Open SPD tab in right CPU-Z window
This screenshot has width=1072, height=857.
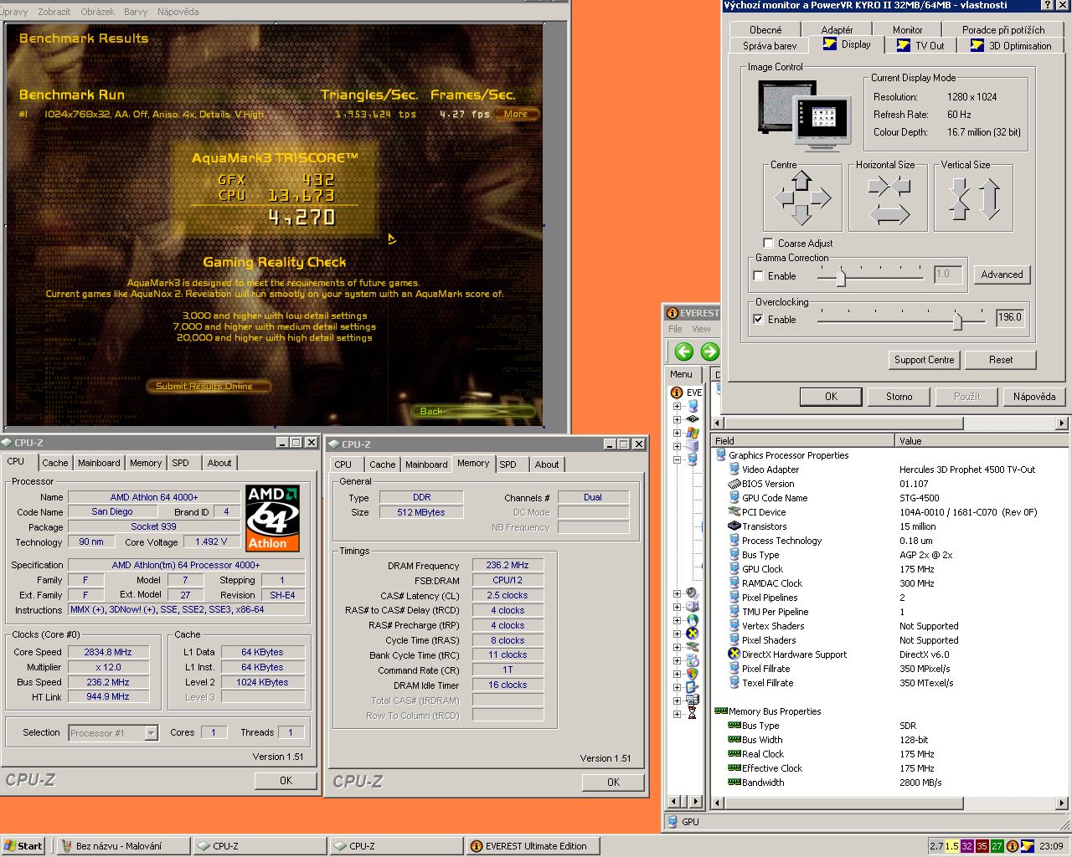(508, 464)
